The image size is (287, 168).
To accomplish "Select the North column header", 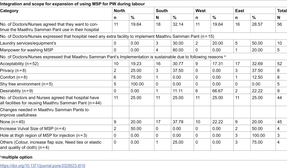I will pyautogui.click(x=119, y=11).
